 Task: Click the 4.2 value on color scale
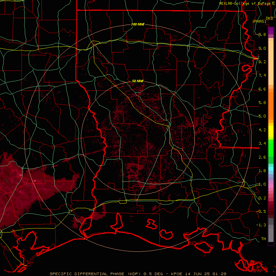[x=262, y=130]
